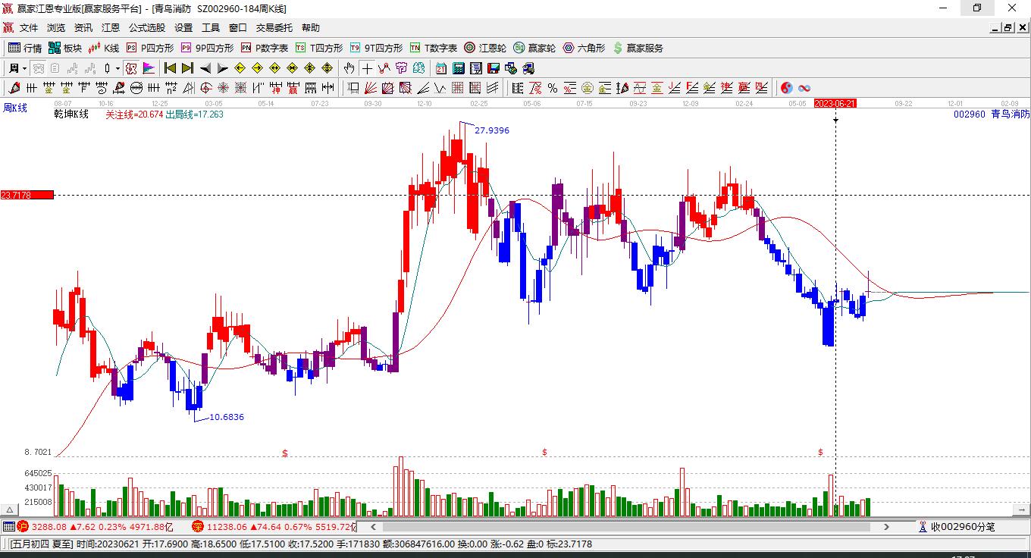
Task: Toggle the crosshair cursor tool
Action: coord(367,68)
